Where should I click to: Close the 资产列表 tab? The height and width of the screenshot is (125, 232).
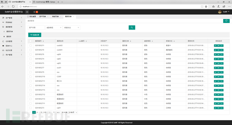[x=48, y=17]
